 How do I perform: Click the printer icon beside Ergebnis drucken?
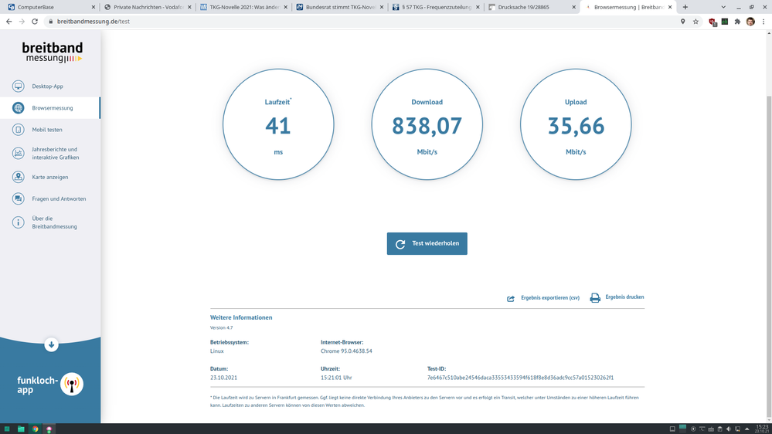click(x=595, y=297)
